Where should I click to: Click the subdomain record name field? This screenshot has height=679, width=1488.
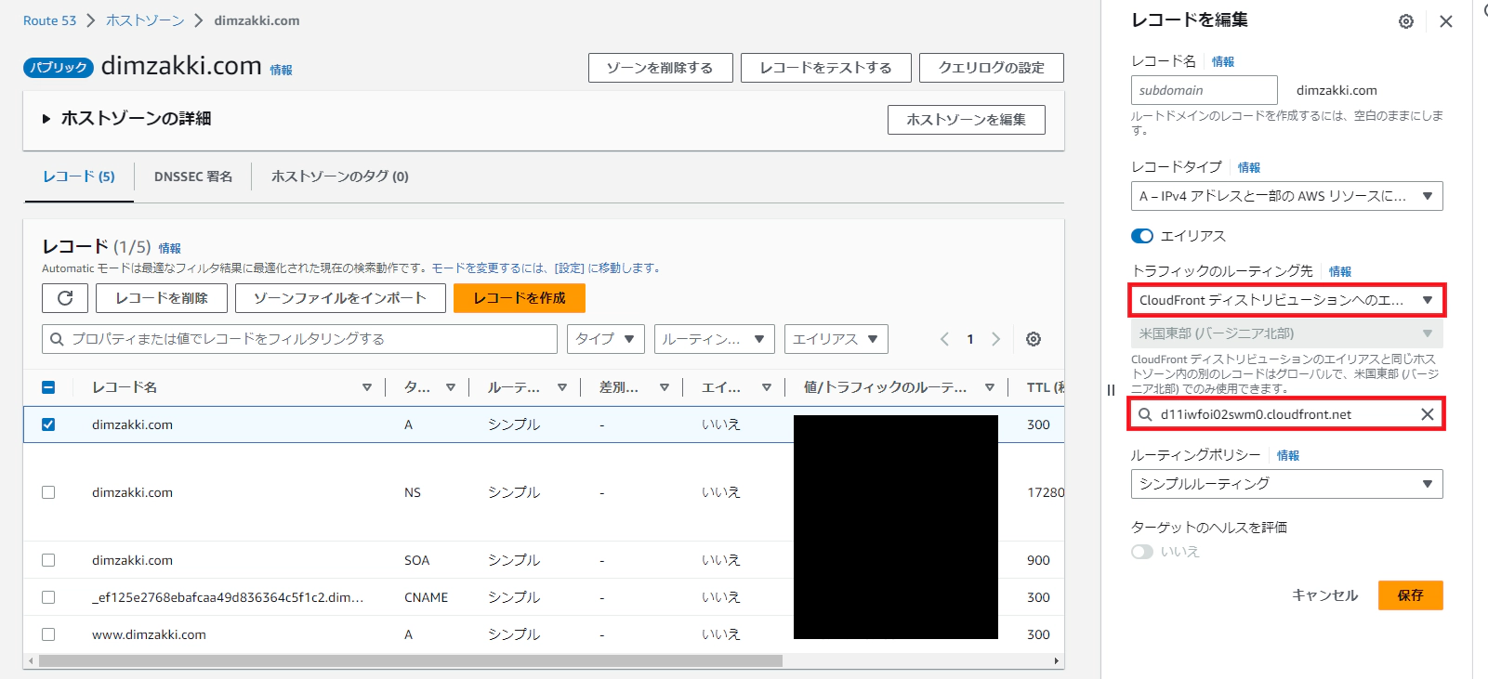[x=1204, y=90]
